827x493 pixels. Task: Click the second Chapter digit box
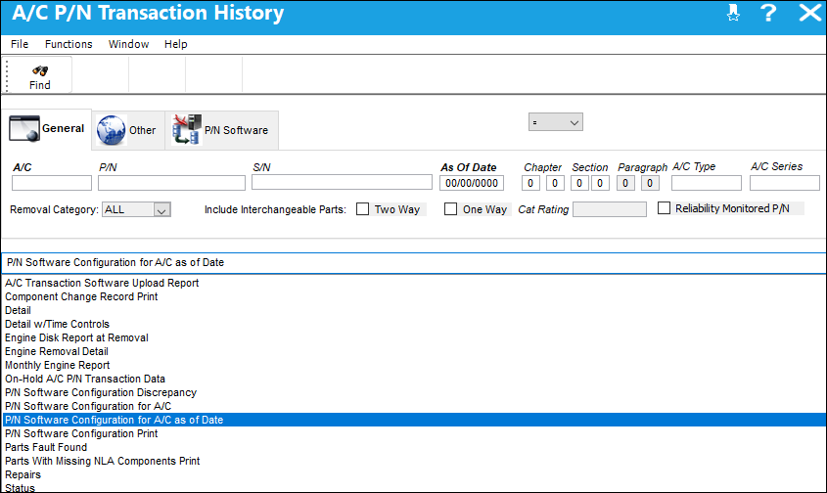pos(555,183)
